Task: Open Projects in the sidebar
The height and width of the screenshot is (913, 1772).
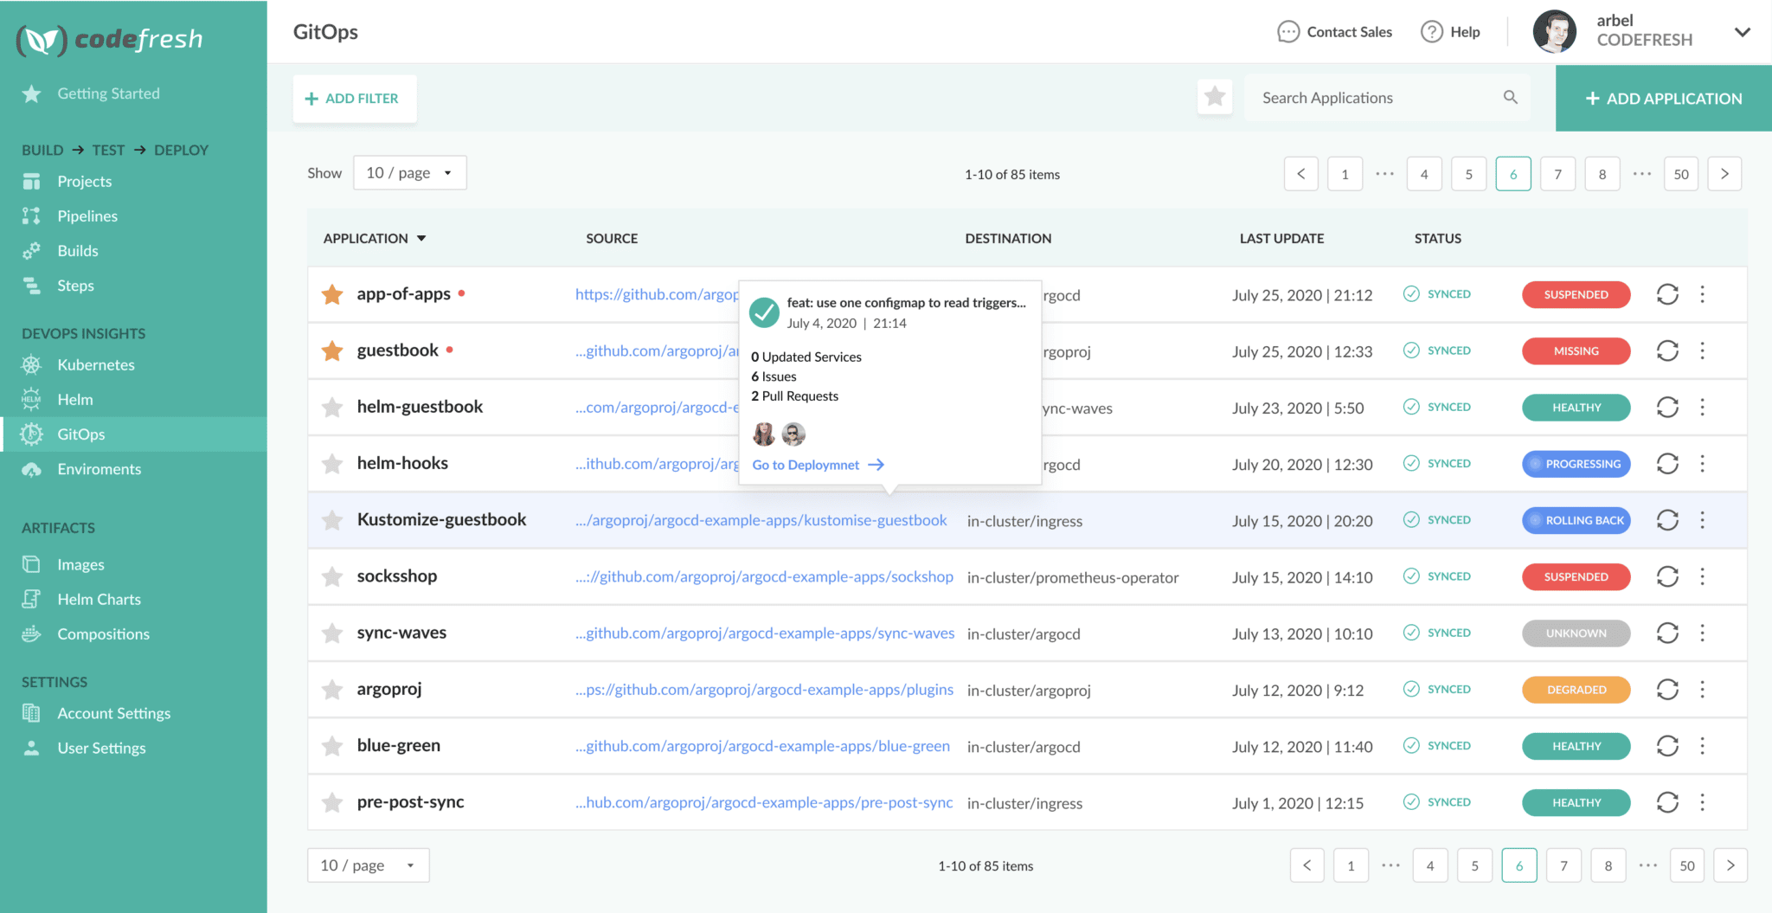Action: 84,181
